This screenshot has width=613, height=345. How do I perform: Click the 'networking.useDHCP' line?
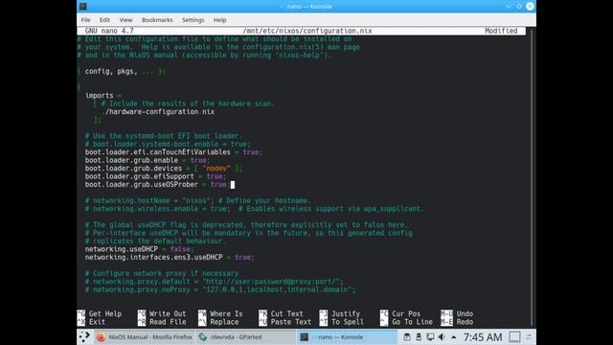(140, 249)
